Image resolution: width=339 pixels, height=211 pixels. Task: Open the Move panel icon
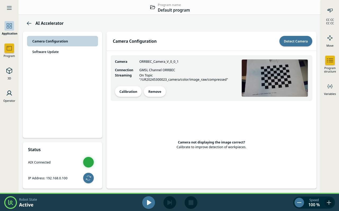point(330,38)
